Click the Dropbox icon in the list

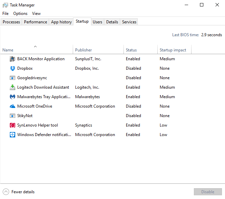[13, 68]
